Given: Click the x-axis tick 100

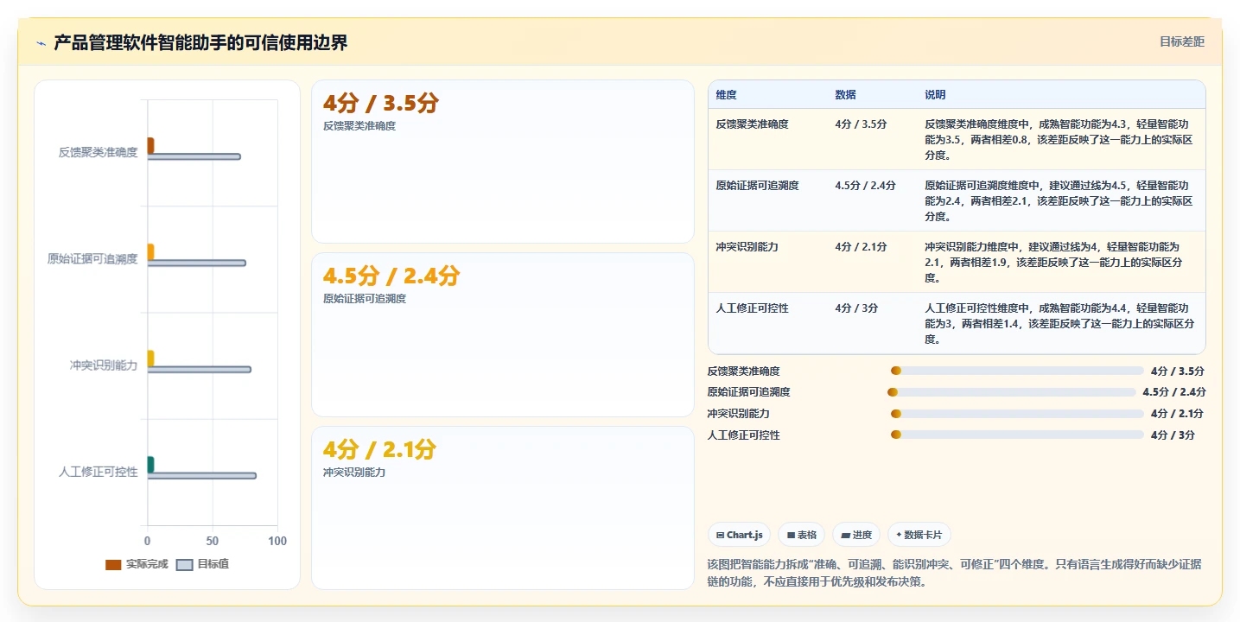Looking at the screenshot, I should click(277, 541).
